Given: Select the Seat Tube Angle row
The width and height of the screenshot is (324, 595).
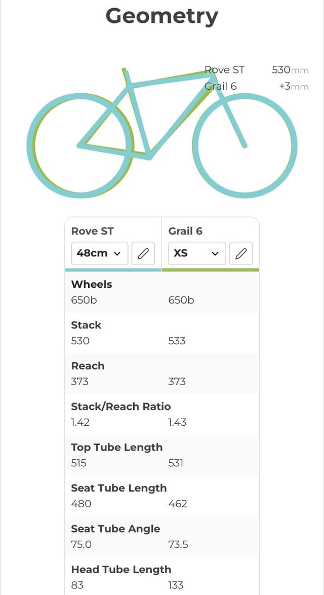Looking at the screenshot, I should (162, 537).
